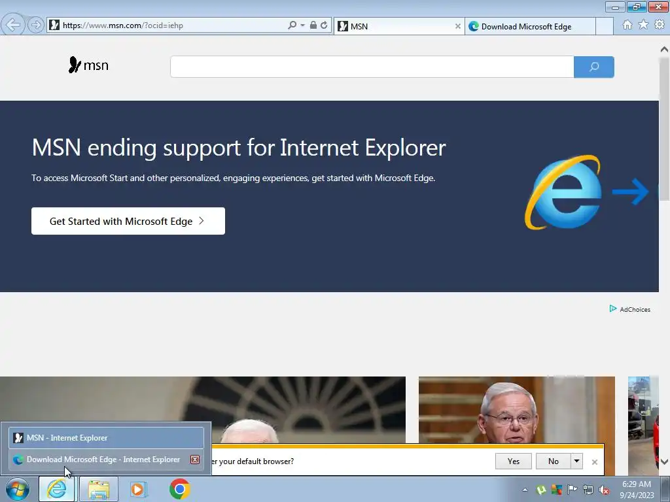This screenshot has width=670, height=502.
Task: Click the browser Forward arrow button
Action: pos(36,25)
